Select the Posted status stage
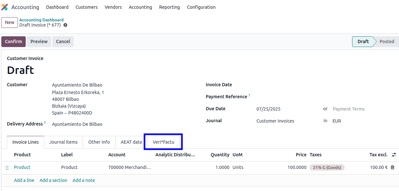This screenshot has height=191, width=399. tap(386, 42)
